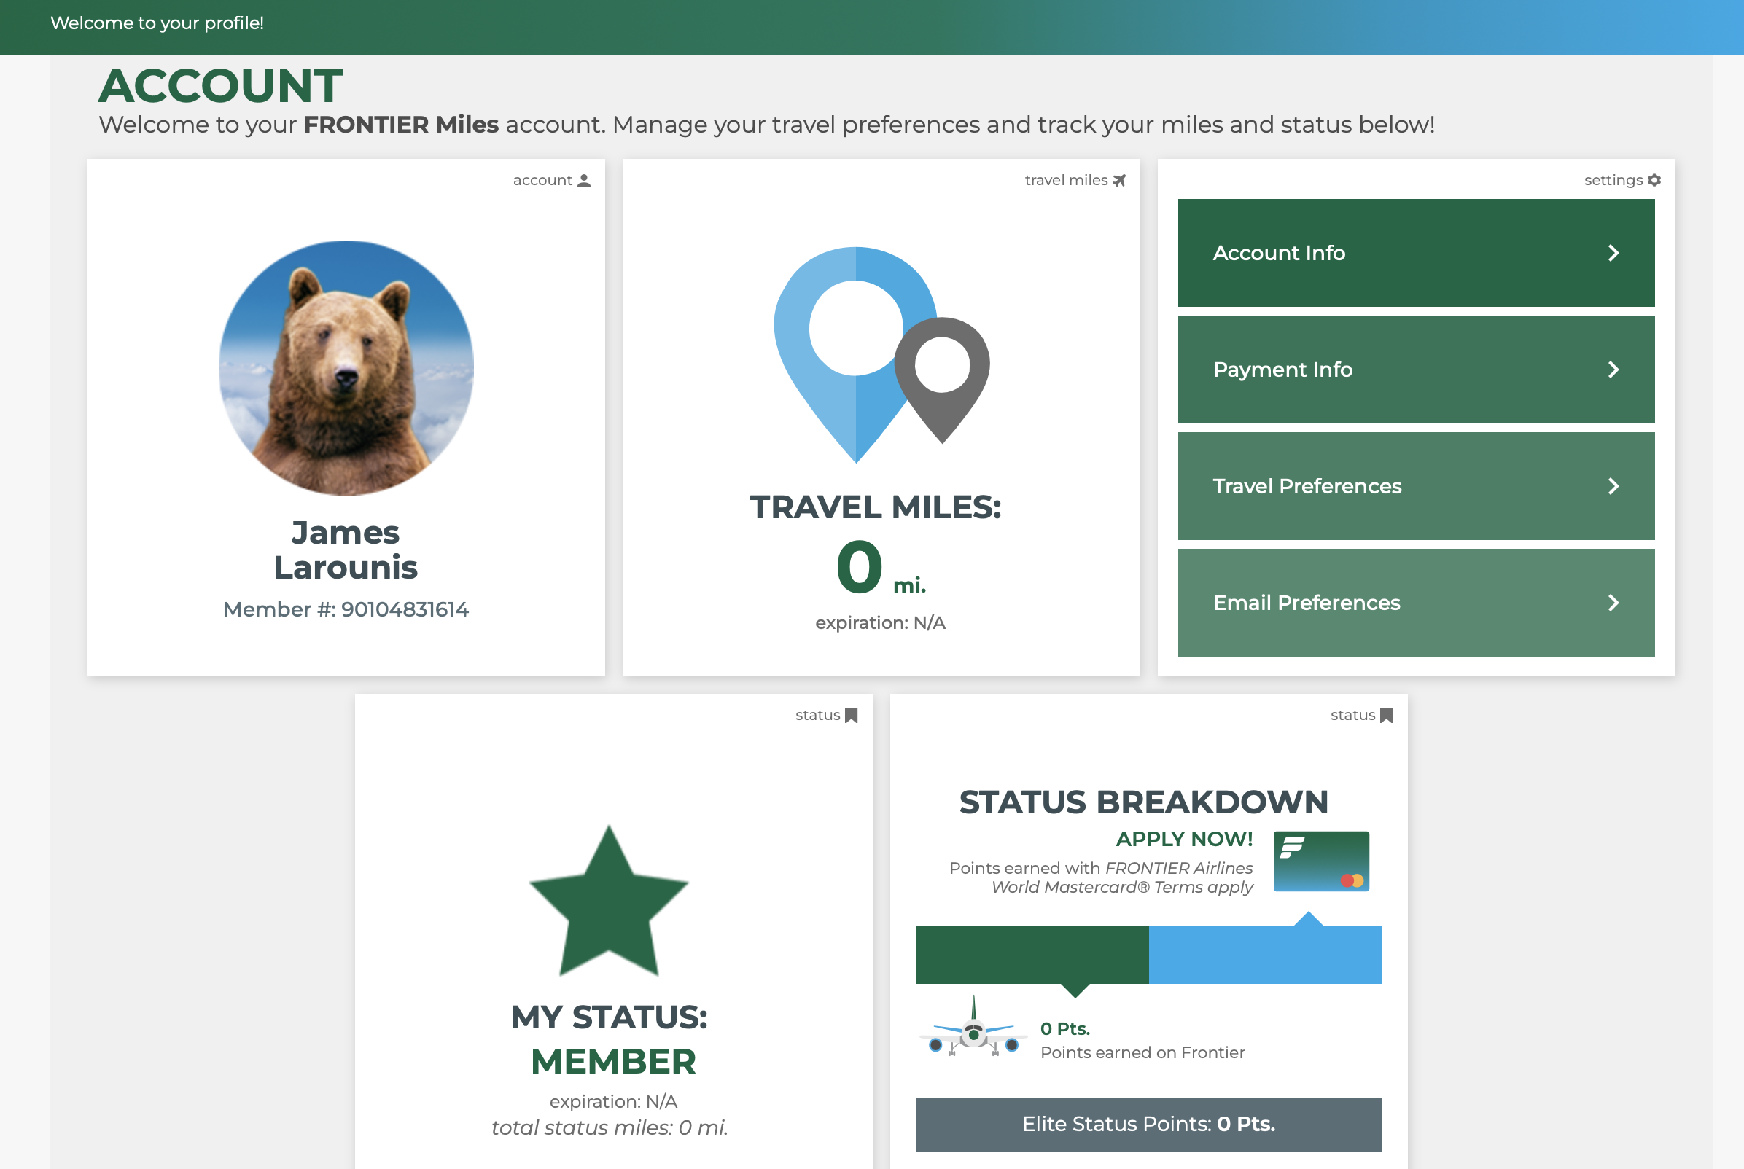
Task: Click the 'Points earned on Frontier' text
Action: tap(1142, 1052)
